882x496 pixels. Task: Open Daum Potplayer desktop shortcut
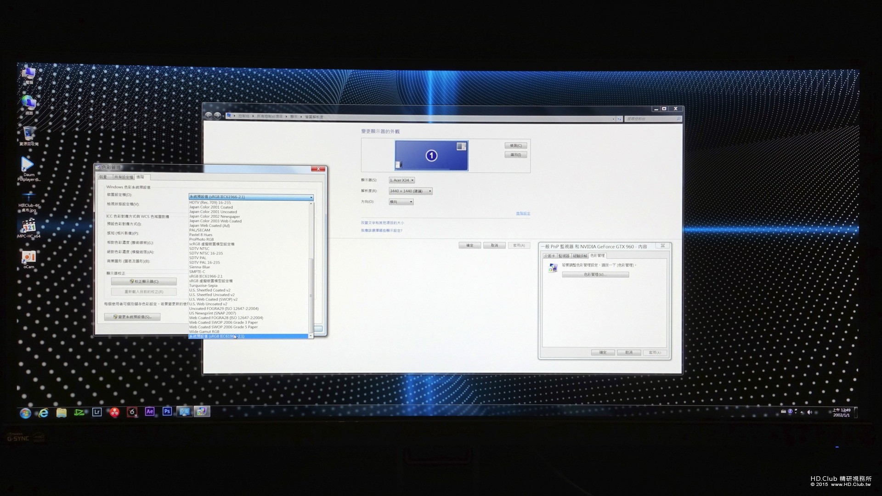28,169
